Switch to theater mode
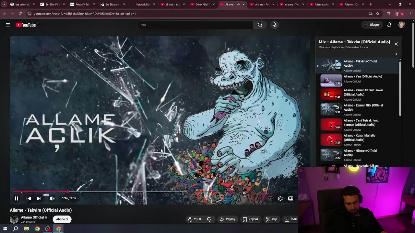 (x=291, y=198)
